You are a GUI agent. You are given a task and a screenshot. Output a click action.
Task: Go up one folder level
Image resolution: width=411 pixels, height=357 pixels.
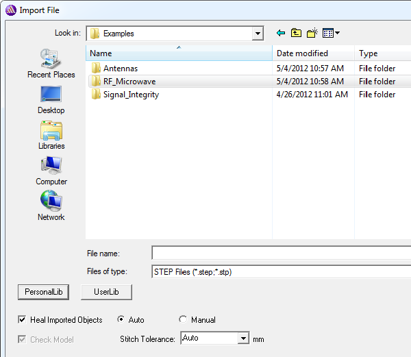(296, 33)
